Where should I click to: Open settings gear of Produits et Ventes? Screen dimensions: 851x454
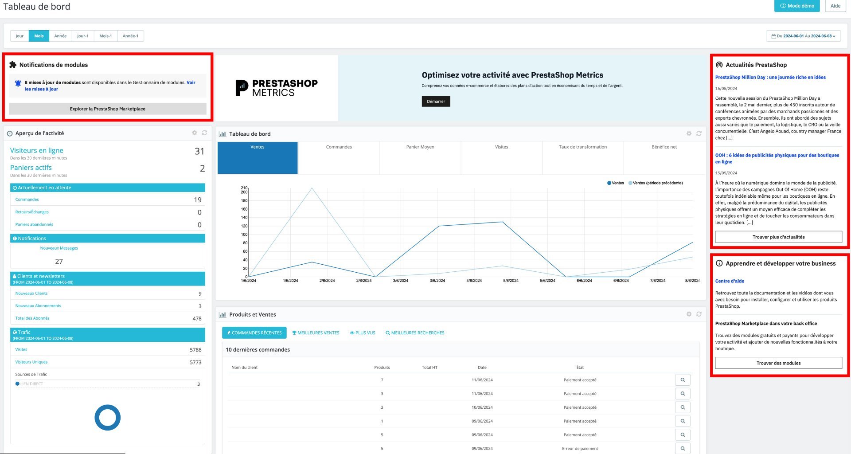(689, 314)
